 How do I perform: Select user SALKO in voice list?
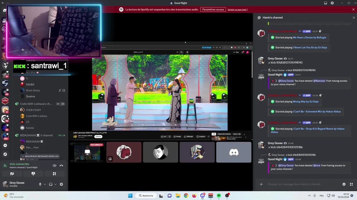[x=30, y=84]
